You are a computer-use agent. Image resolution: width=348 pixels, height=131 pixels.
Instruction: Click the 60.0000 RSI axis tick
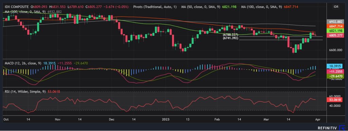click(335, 96)
